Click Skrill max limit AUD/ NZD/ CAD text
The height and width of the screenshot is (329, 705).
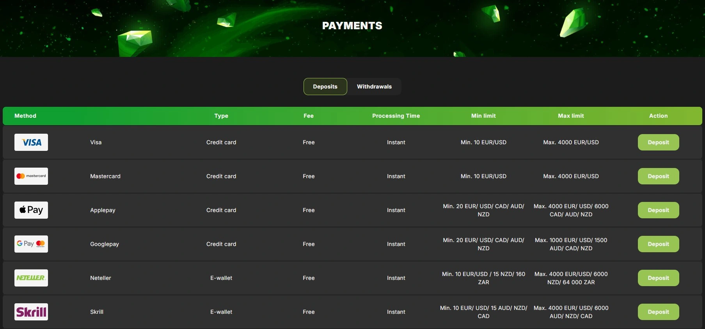click(x=571, y=312)
